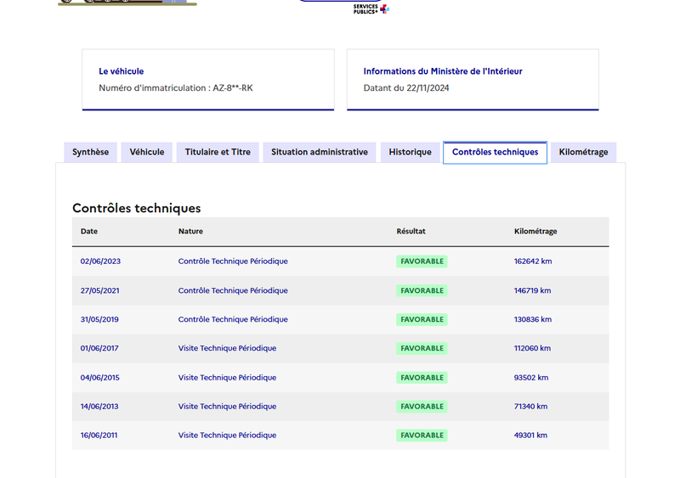Select the date 16/06/2011
Image resolution: width=680 pixels, height=478 pixels.
(99, 436)
